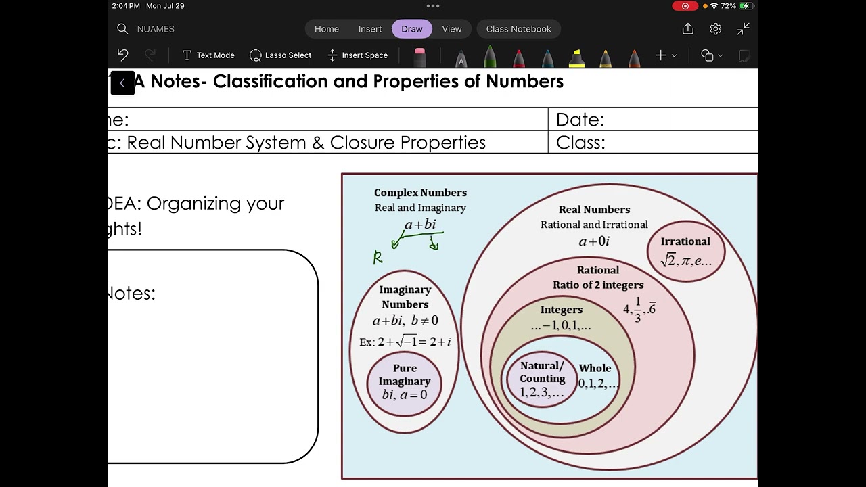Pick the green pen

click(490, 57)
